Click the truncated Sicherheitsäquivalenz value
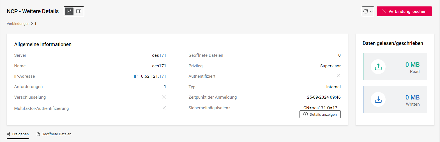The width and height of the screenshot is (440, 142). (321, 108)
